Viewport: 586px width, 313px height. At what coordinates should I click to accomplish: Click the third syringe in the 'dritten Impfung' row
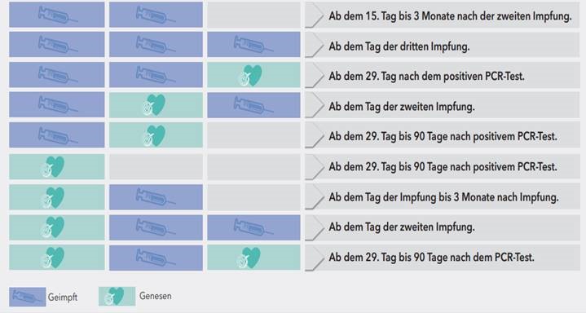tap(253, 45)
